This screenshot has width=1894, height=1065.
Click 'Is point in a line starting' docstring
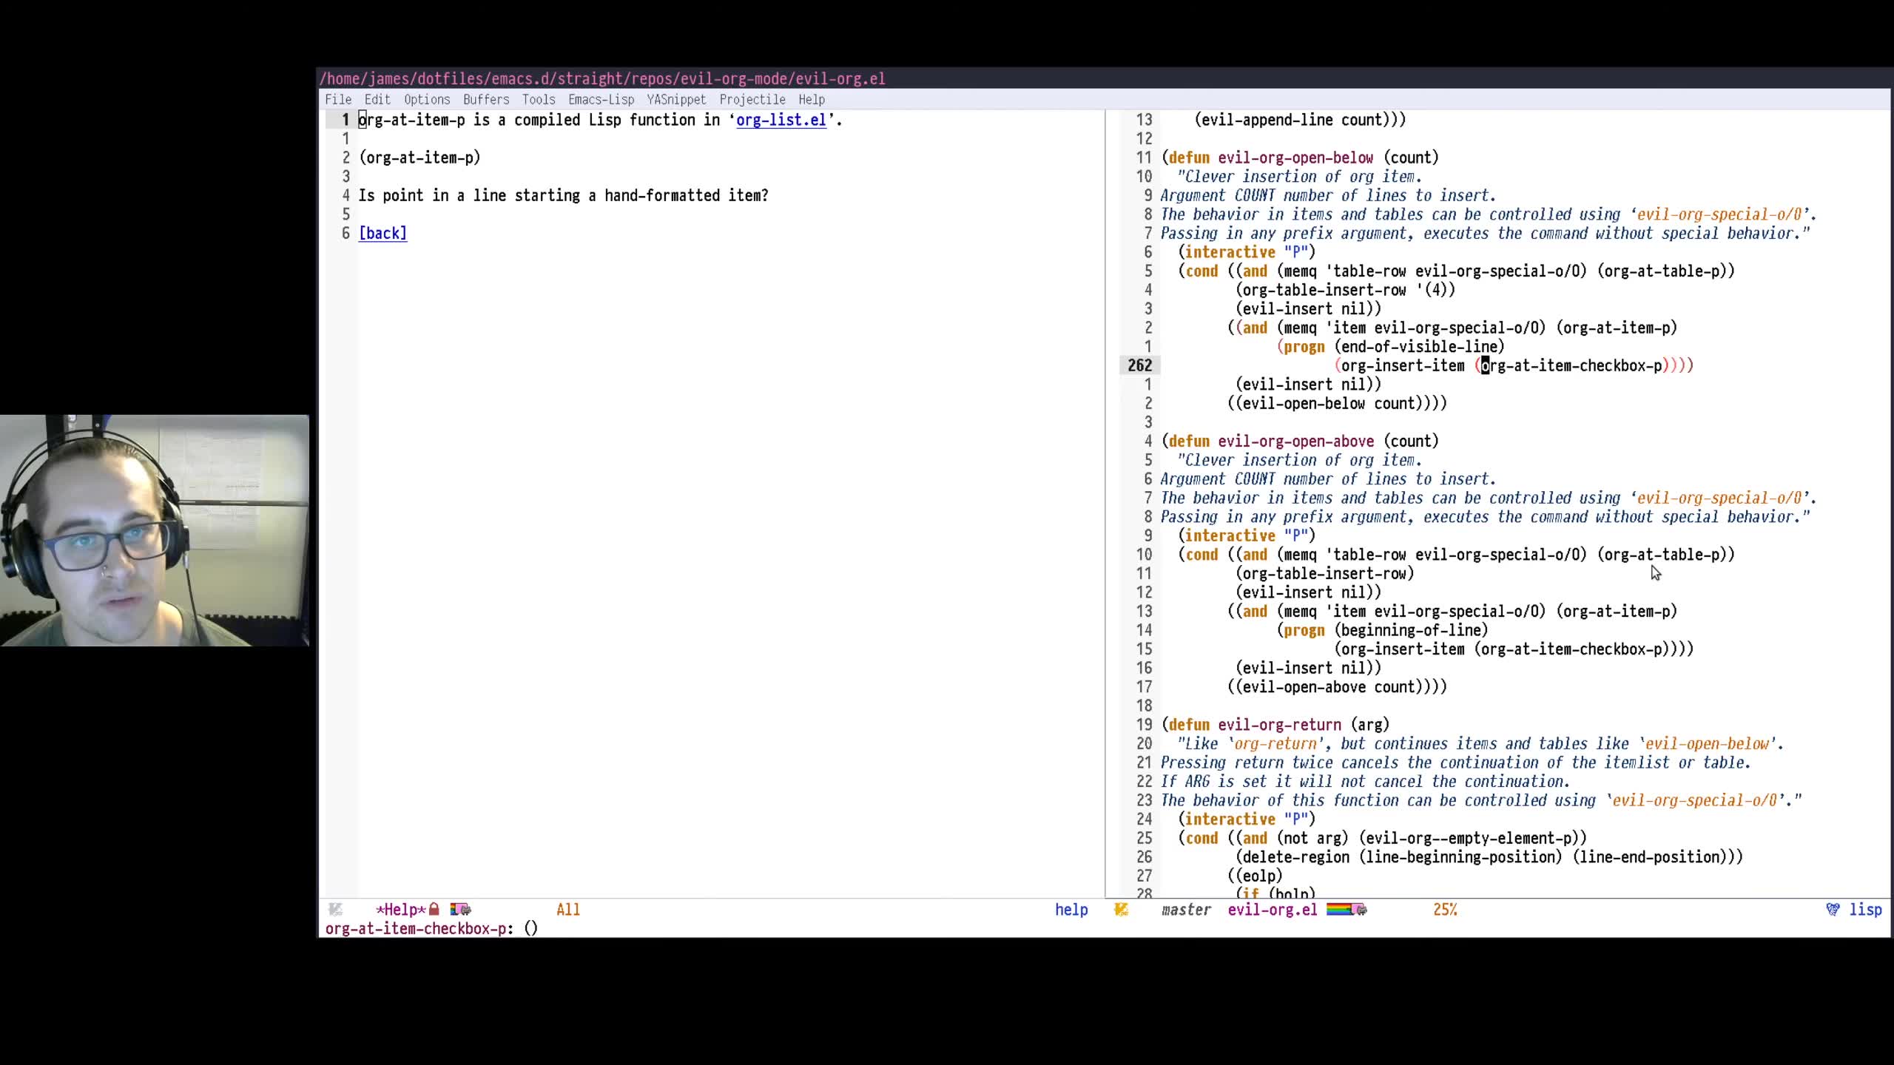coord(563,196)
